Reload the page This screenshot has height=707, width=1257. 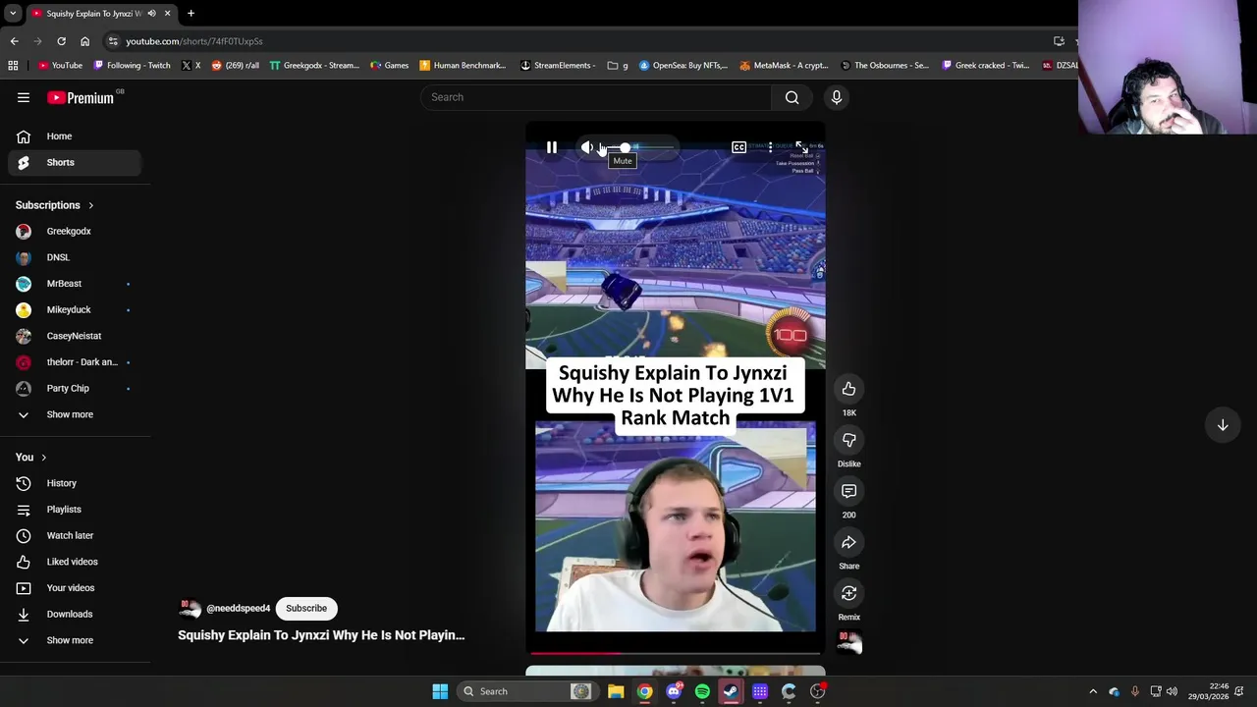click(61, 41)
